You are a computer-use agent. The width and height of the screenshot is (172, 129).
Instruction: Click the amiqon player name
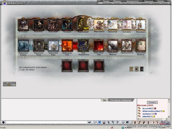pyautogui.click(x=146, y=114)
